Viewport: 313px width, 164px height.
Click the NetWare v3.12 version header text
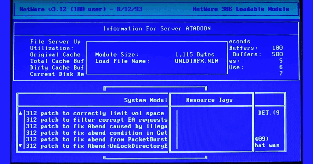[81, 9]
